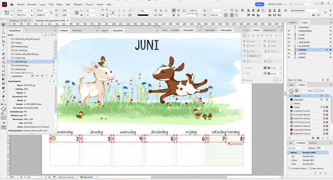Select the Pencil tool
333x180 pixels.
4,58
